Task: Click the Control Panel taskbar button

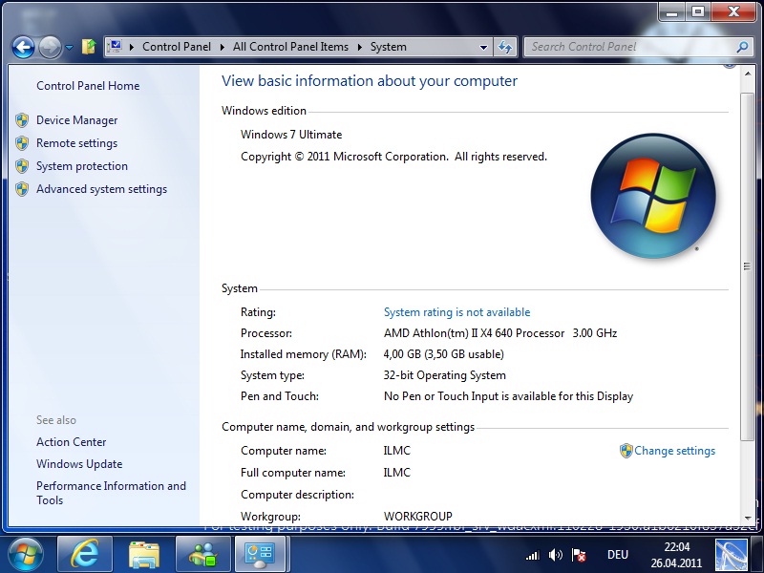Action: click(x=261, y=554)
